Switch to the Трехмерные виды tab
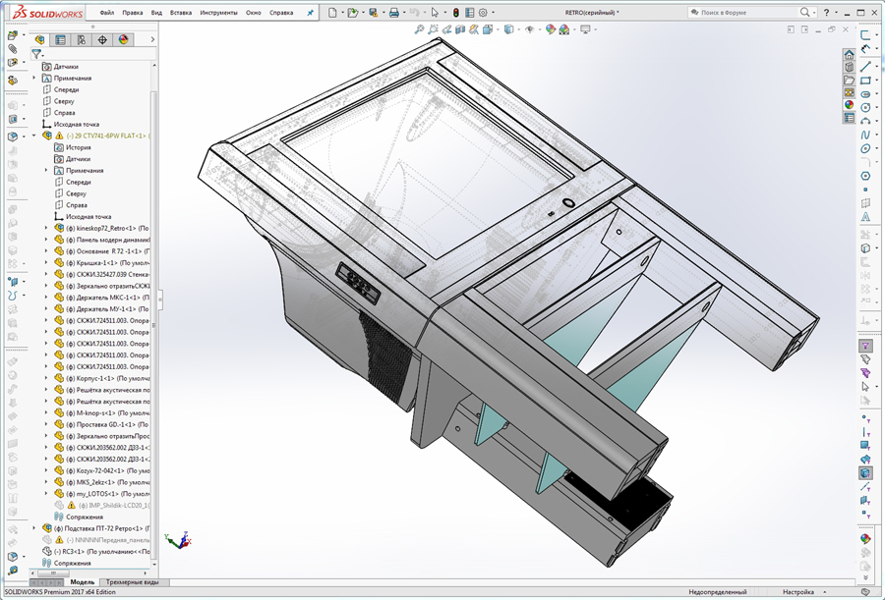Image resolution: width=885 pixels, height=600 pixels. pos(133,582)
